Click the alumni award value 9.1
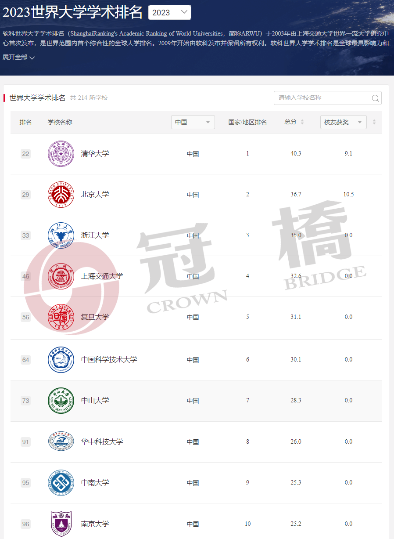 click(x=348, y=154)
